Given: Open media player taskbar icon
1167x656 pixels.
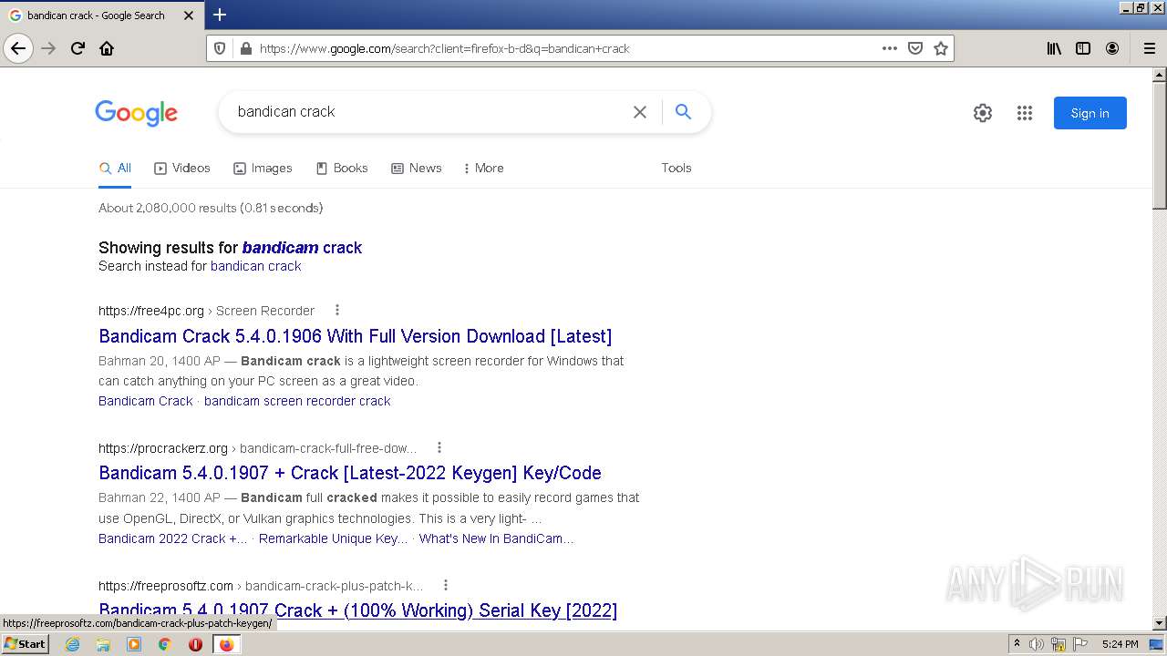Looking at the screenshot, I should (134, 644).
